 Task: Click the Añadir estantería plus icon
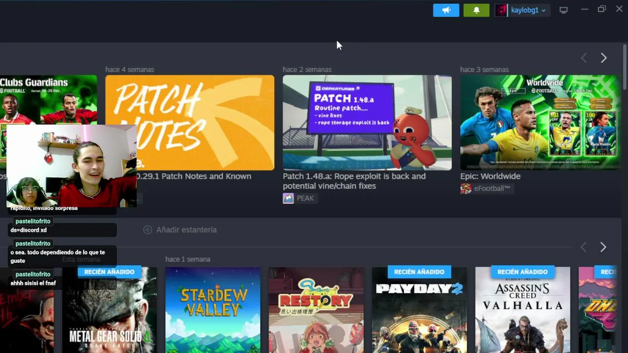[x=148, y=229]
